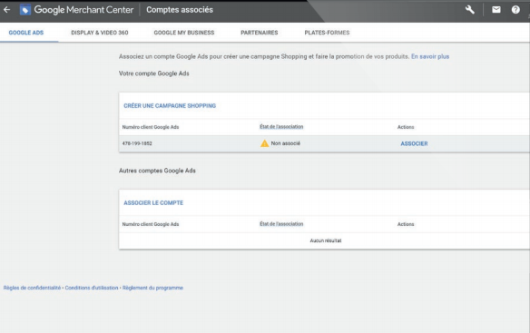Image resolution: width=530 pixels, height=333 pixels.
Task: Switch to the Google Ads tab
Action: (x=26, y=33)
